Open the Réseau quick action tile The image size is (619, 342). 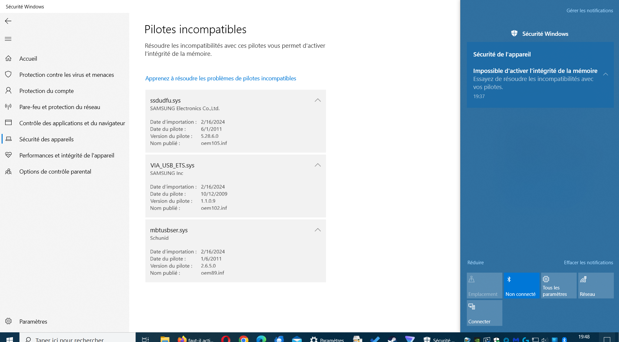596,286
